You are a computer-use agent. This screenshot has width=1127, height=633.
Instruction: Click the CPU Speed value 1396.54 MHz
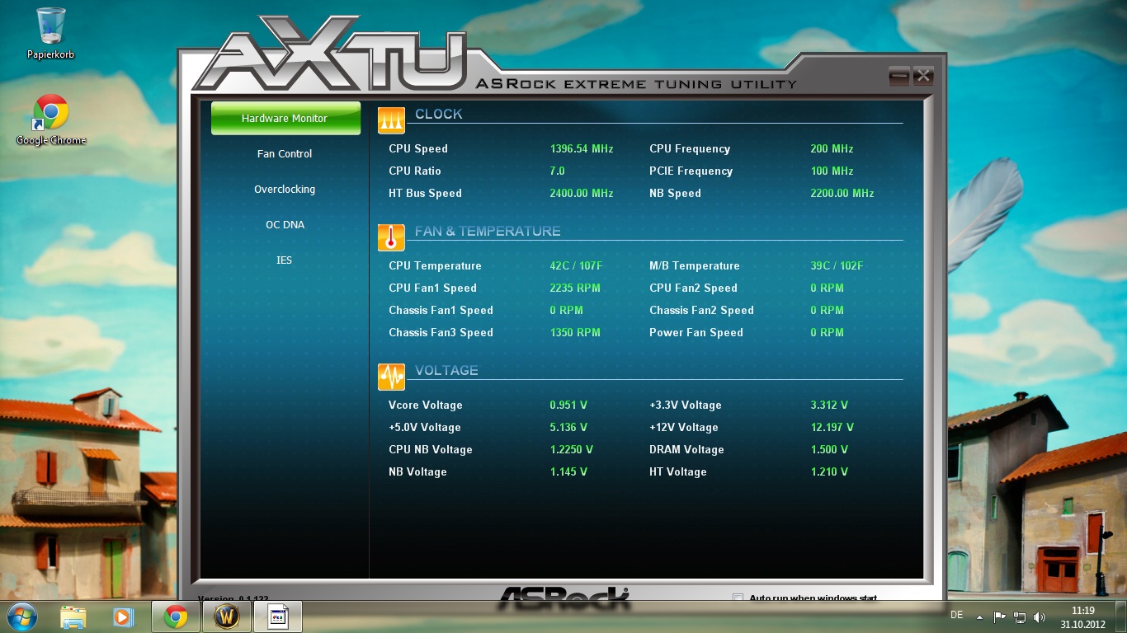582,148
